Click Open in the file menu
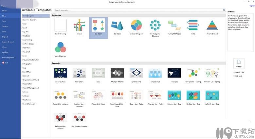Image resolution: width=255 pixels, height=139 pixels. (4, 11)
